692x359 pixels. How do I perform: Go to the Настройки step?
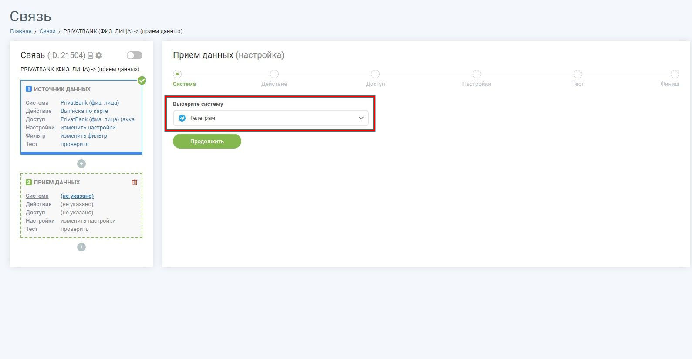(x=477, y=74)
